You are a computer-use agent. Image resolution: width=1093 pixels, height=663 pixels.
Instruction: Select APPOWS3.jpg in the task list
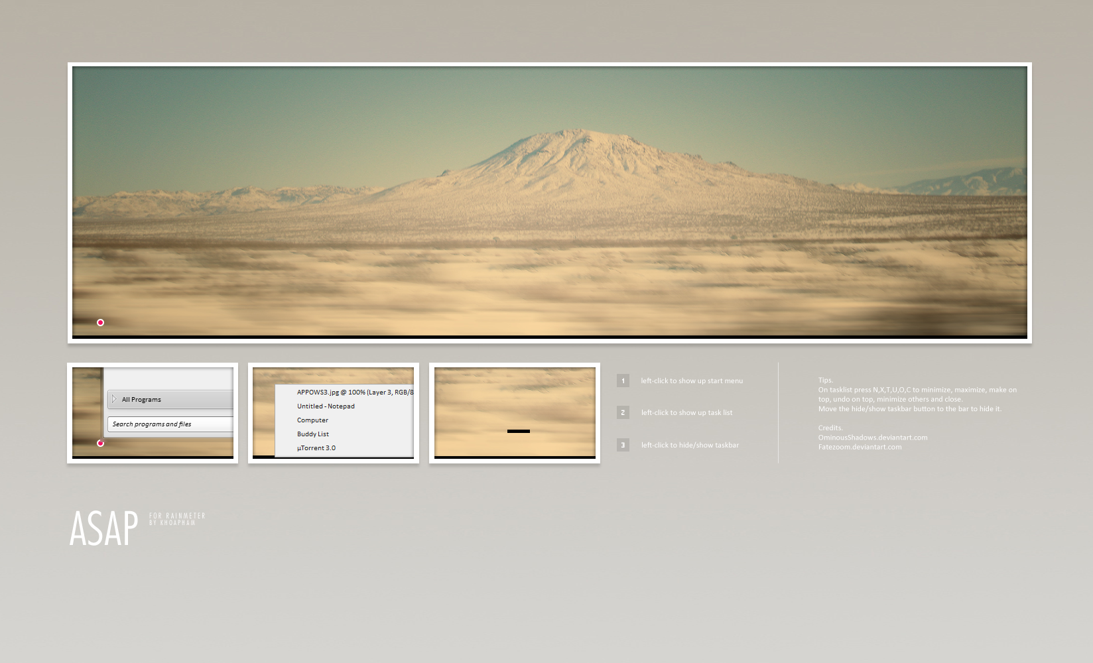(354, 392)
